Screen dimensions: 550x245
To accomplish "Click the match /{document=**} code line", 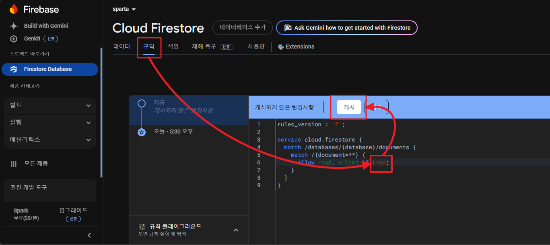I will point(328,155).
